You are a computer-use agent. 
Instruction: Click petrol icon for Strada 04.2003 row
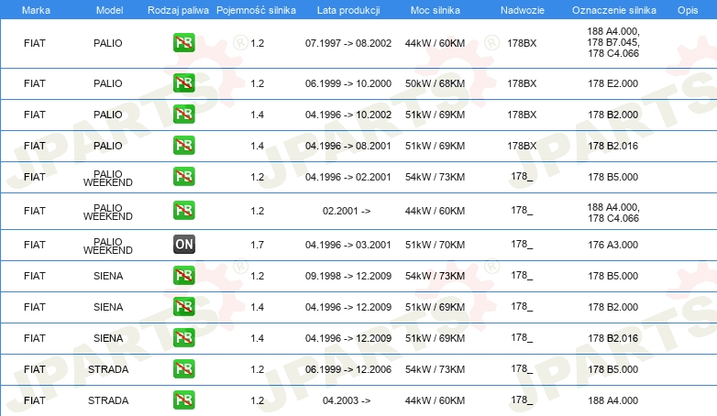click(x=183, y=400)
